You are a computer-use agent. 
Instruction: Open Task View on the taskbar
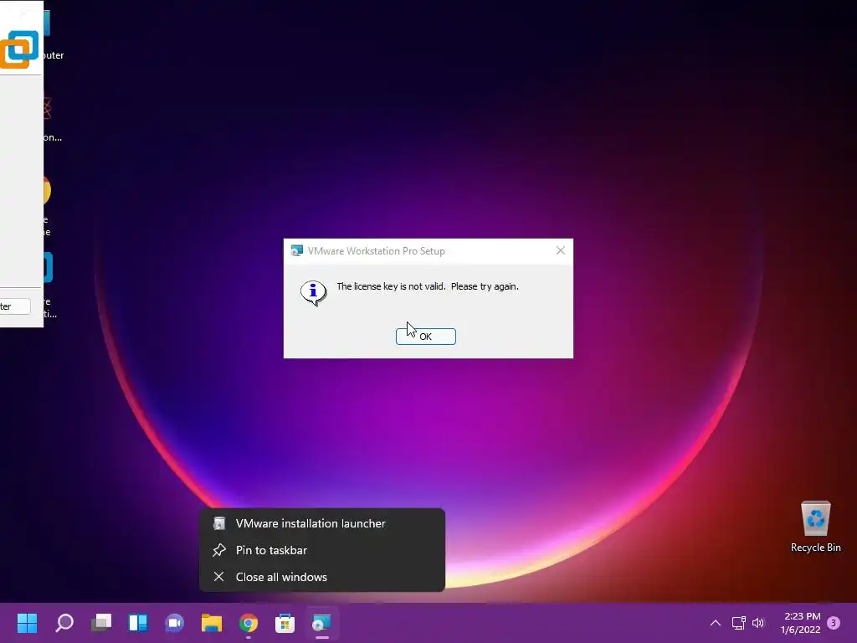point(101,623)
